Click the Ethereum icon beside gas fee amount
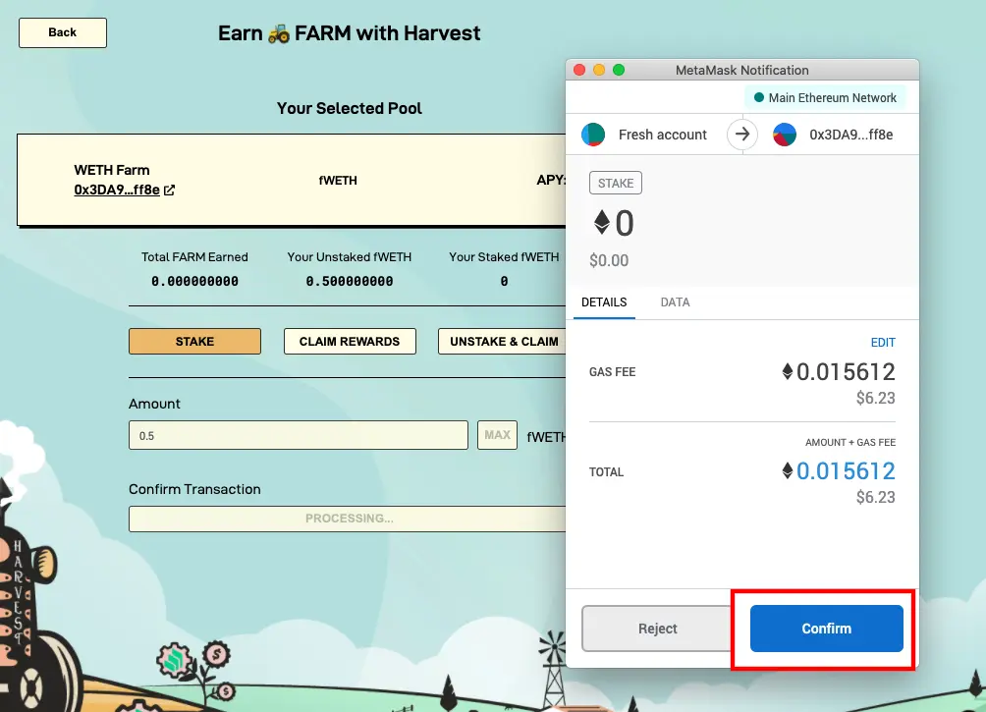986x712 pixels. coord(787,372)
